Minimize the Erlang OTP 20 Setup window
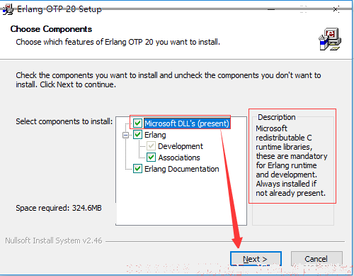The width and height of the screenshot is (354, 276). (271, 9)
